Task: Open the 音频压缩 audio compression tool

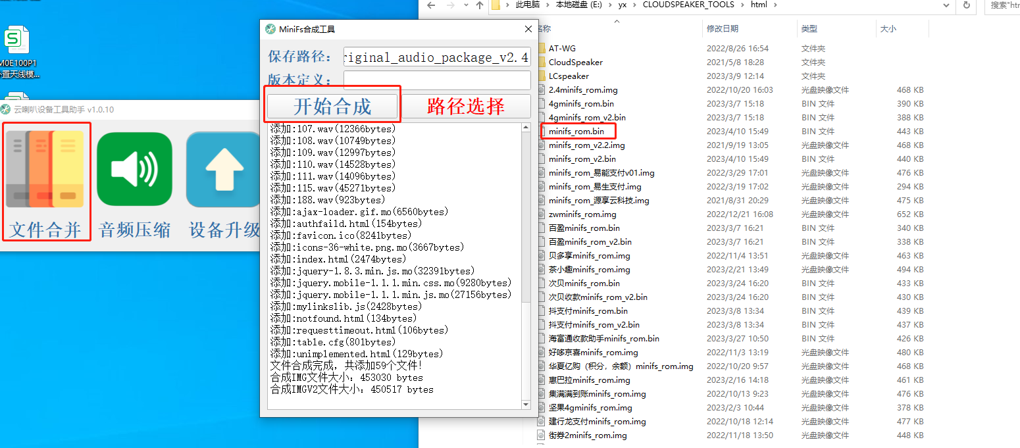Action: tap(134, 181)
